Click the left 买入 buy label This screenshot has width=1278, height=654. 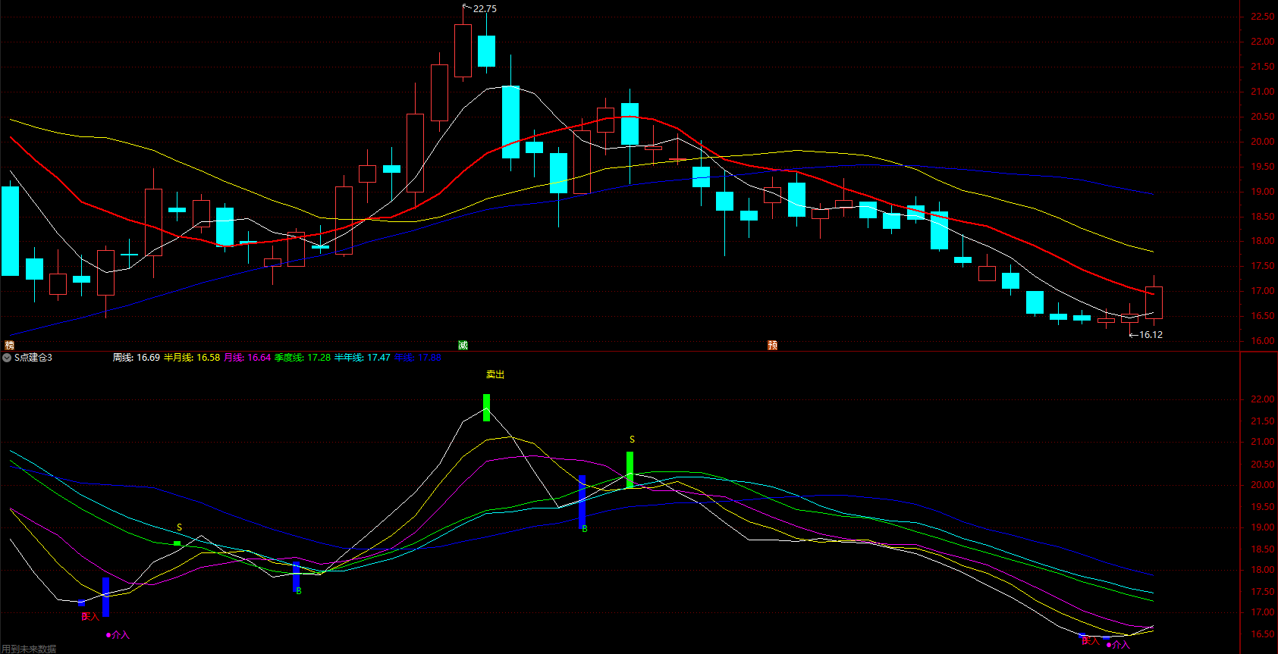click(90, 617)
